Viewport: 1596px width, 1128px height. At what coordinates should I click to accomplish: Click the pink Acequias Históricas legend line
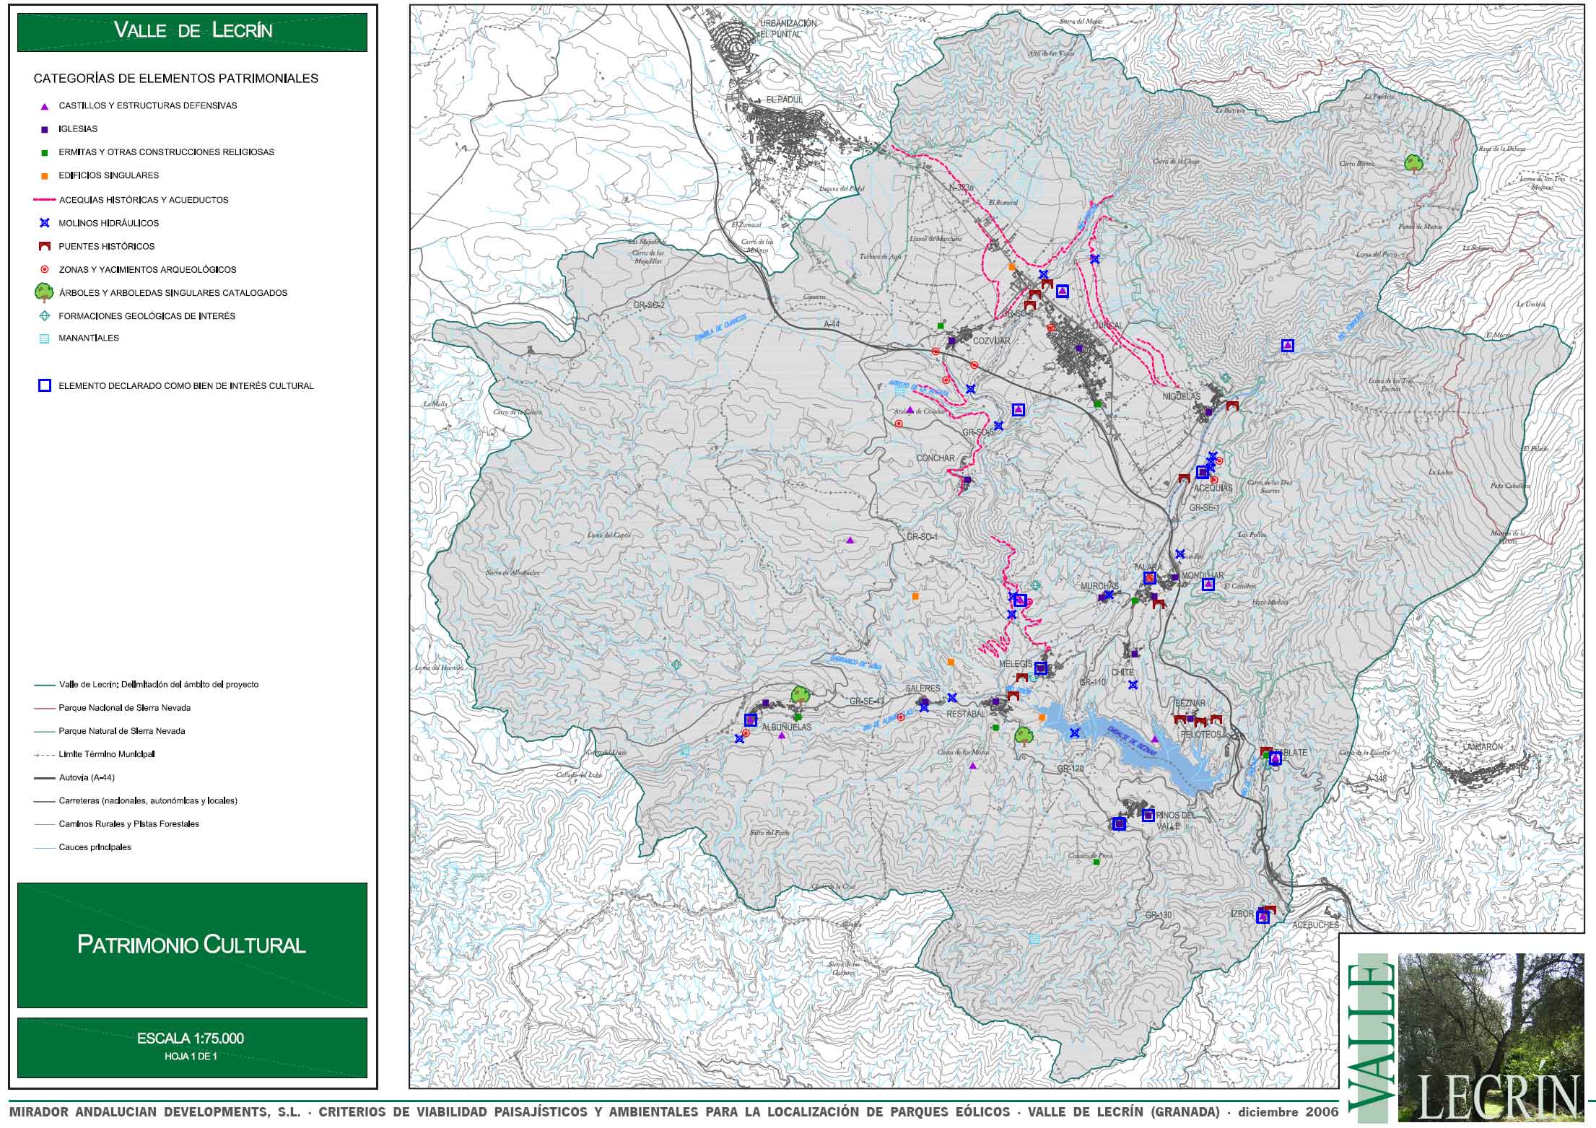[x=44, y=200]
